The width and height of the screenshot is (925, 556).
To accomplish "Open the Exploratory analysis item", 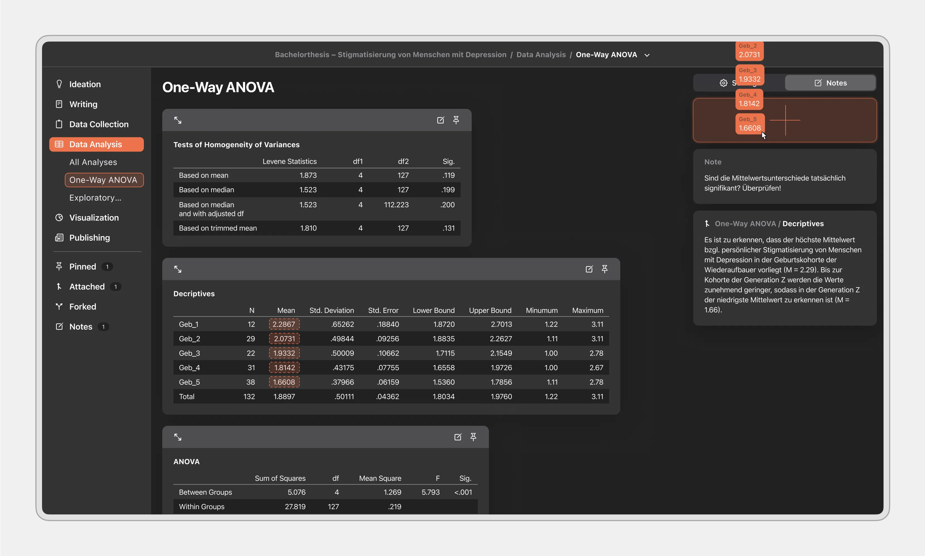I will tap(95, 198).
